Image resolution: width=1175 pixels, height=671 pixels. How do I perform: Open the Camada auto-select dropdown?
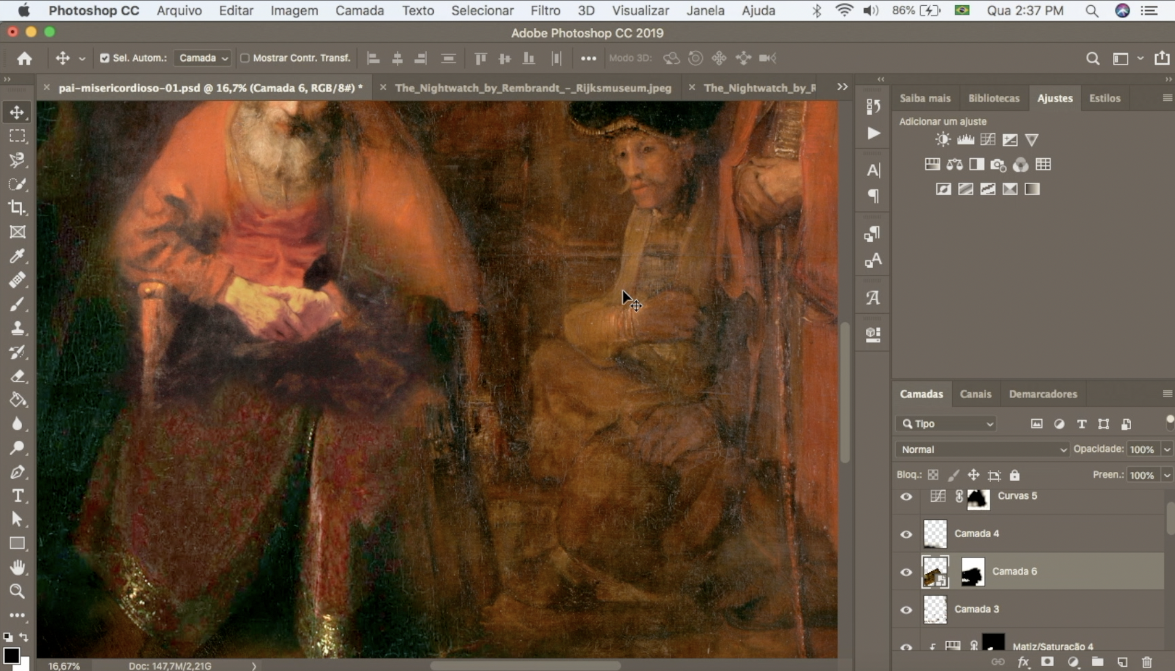click(x=203, y=58)
